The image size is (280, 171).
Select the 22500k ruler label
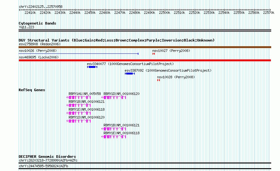165,13
